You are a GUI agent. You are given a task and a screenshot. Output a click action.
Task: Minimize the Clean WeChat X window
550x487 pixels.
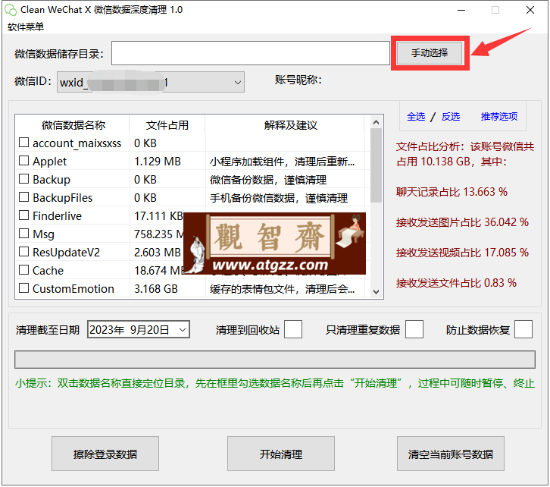click(461, 10)
